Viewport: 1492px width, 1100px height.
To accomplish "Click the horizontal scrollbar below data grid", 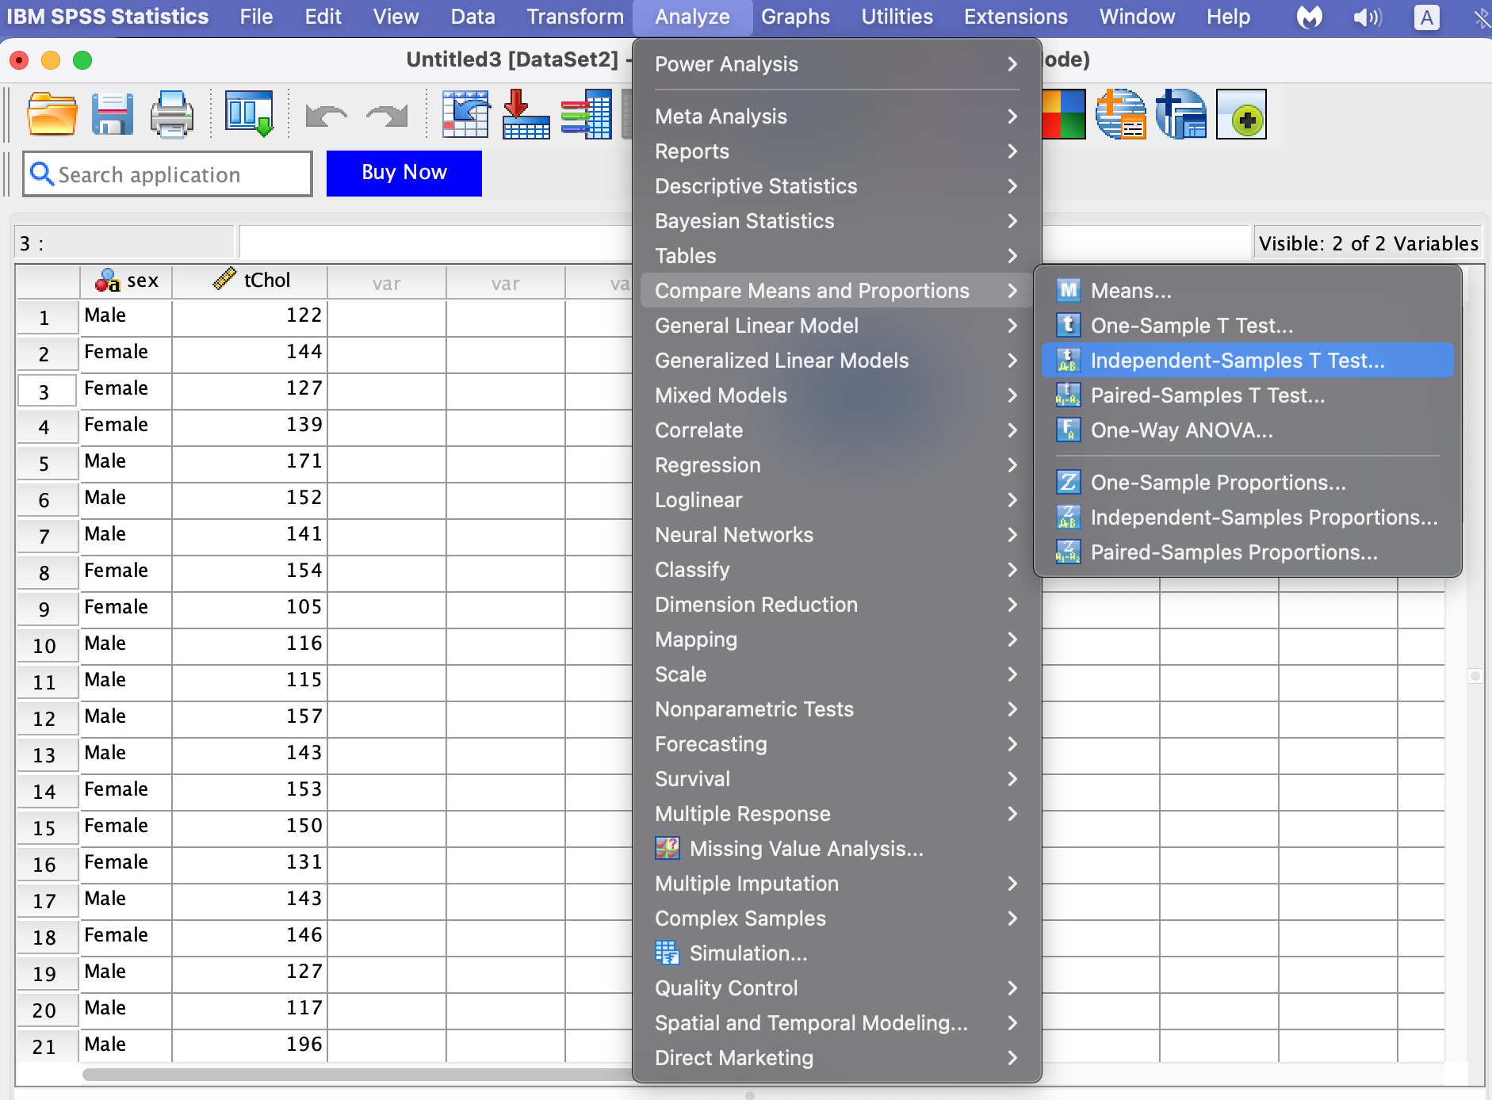I will (x=357, y=1074).
